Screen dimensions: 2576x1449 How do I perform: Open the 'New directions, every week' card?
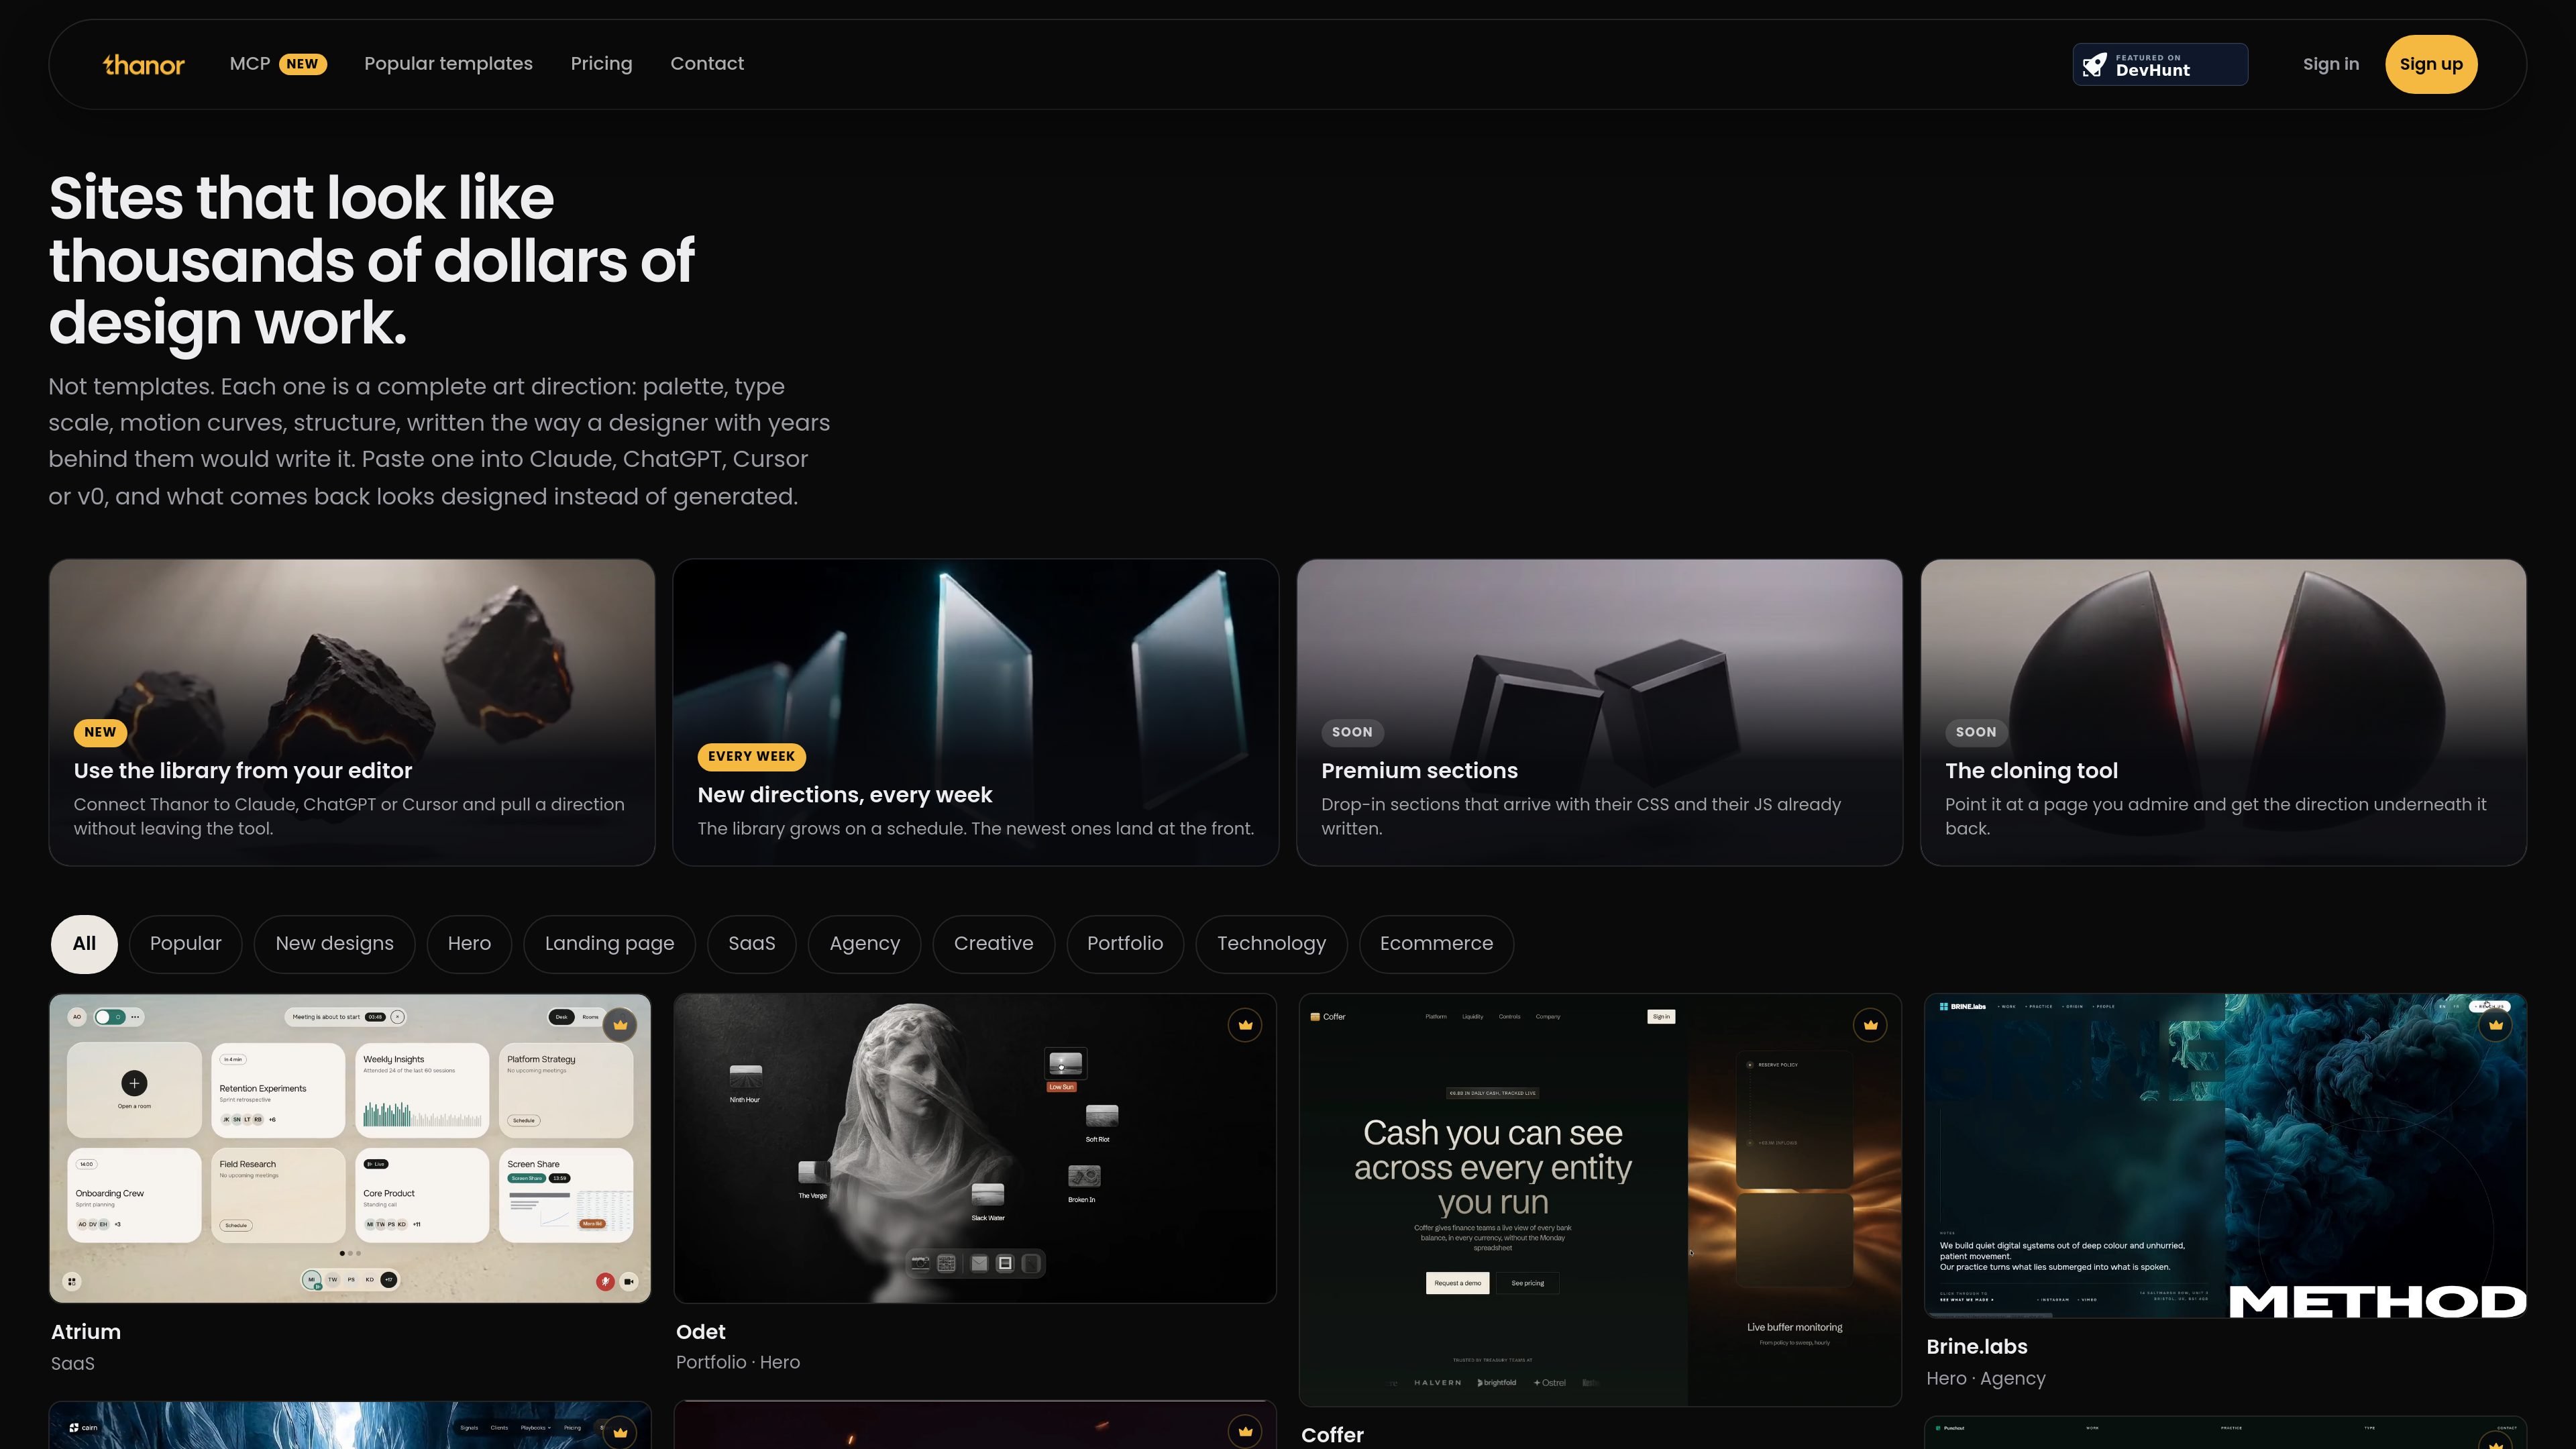click(x=975, y=712)
